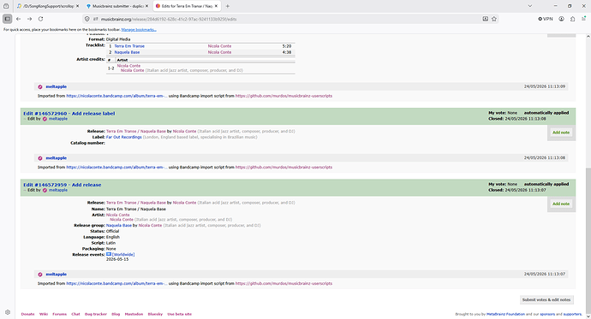Open the Wiki footer link
Screen dimensions: 591x319
[44, 314]
